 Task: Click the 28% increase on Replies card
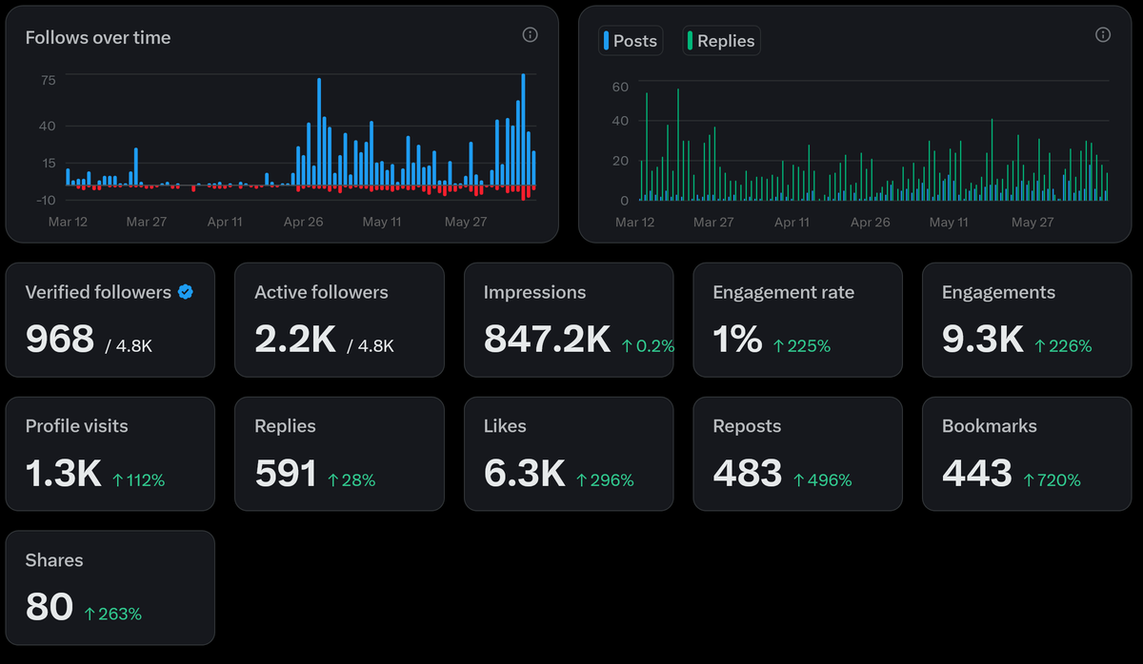(351, 480)
